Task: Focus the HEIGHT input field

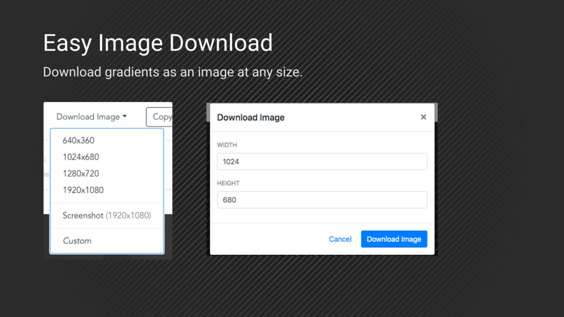Action: [322, 200]
